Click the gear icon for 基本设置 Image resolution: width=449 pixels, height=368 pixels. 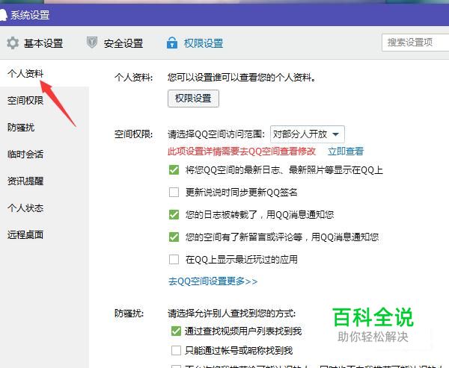(13, 43)
